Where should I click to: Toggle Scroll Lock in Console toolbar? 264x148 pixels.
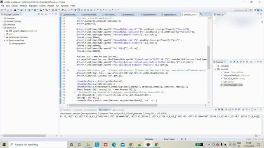tap(229, 110)
